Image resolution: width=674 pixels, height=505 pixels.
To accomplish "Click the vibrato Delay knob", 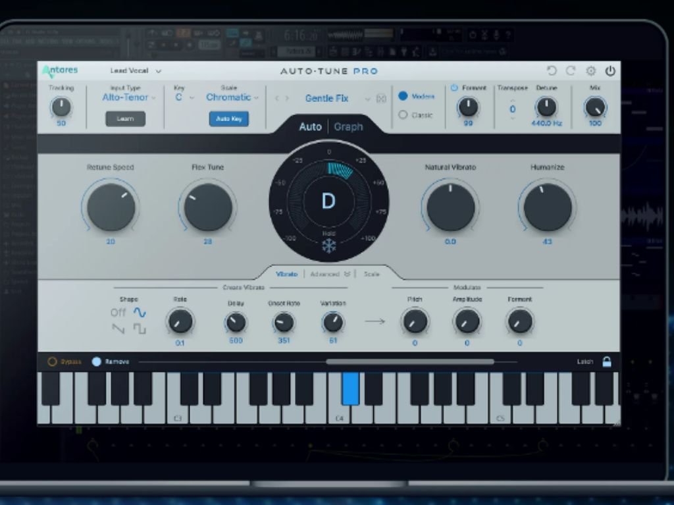I will click(x=236, y=323).
